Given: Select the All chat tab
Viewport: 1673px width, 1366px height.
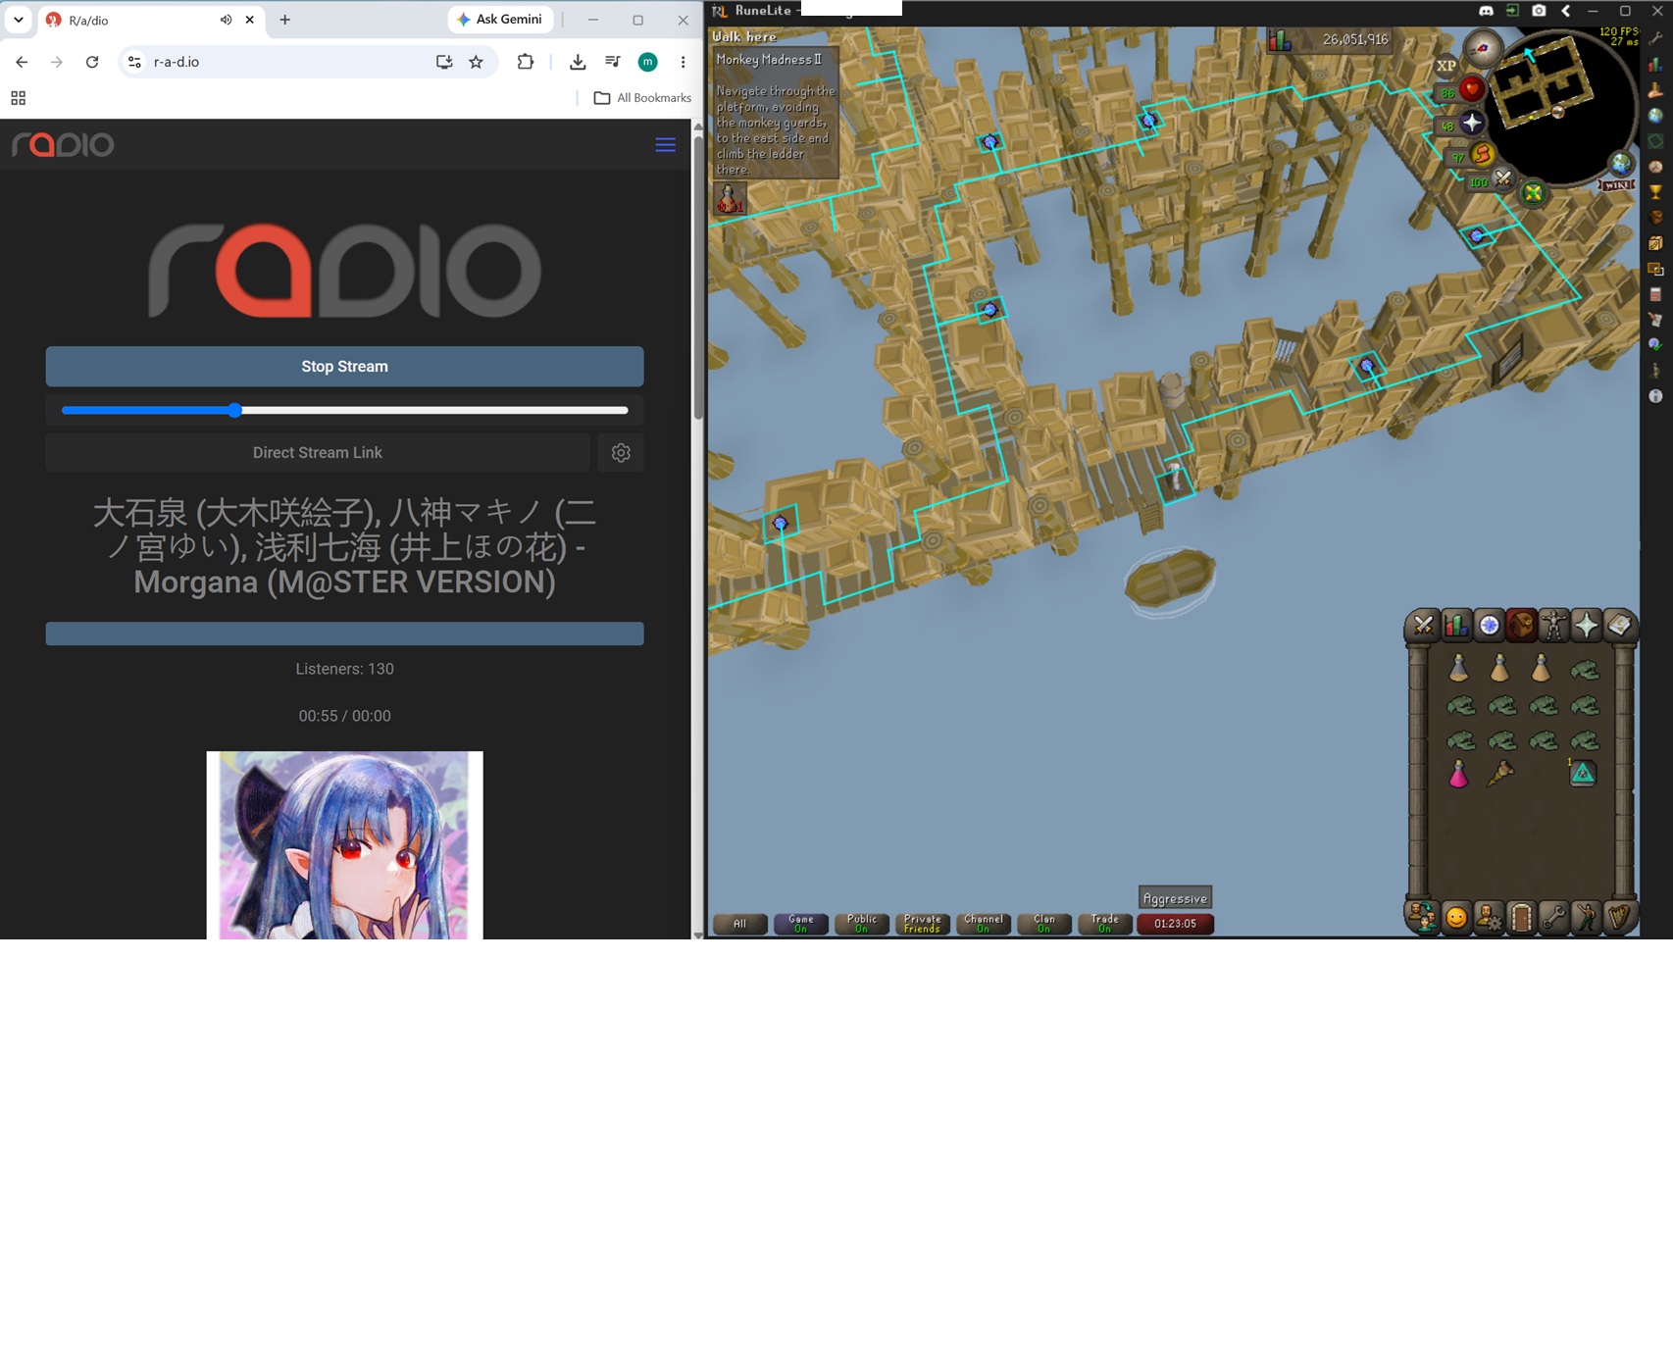Looking at the screenshot, I should (740, 924).
